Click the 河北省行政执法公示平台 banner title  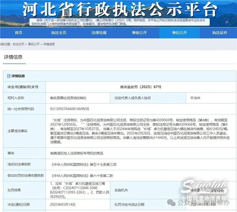tap(119, 9)
